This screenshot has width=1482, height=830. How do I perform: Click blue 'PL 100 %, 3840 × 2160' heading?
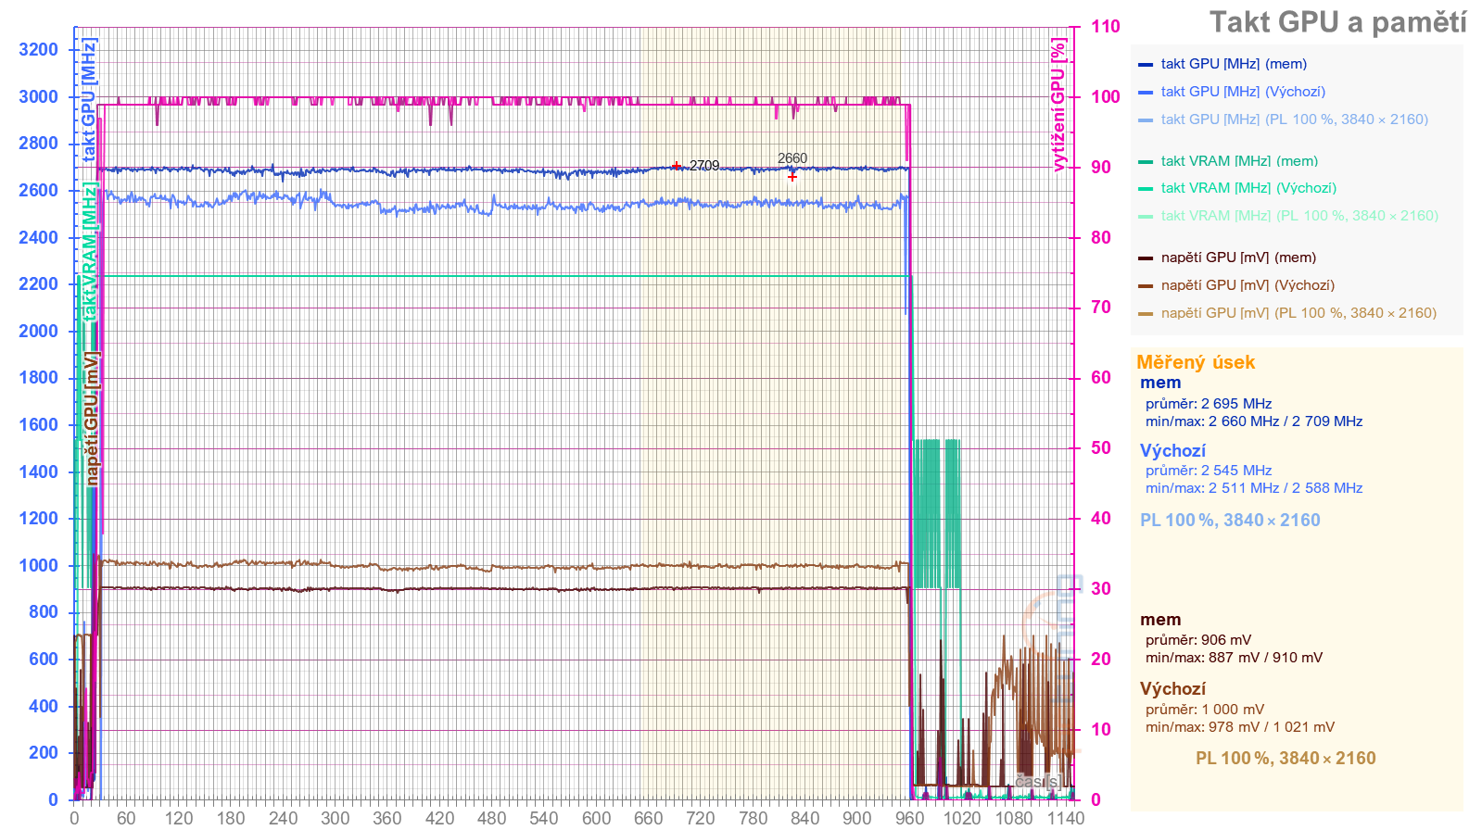point(1230,520)
